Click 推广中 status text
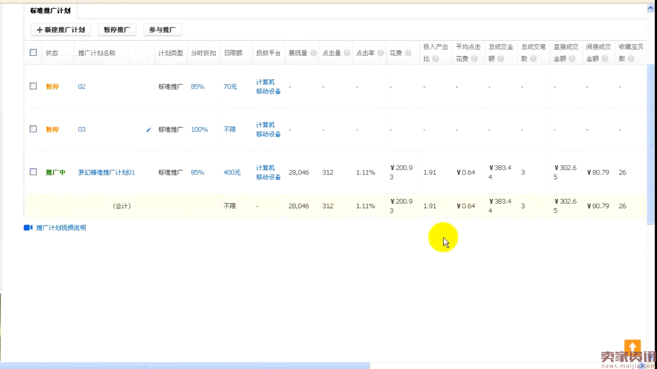657x369 pixels. [55, 172]
